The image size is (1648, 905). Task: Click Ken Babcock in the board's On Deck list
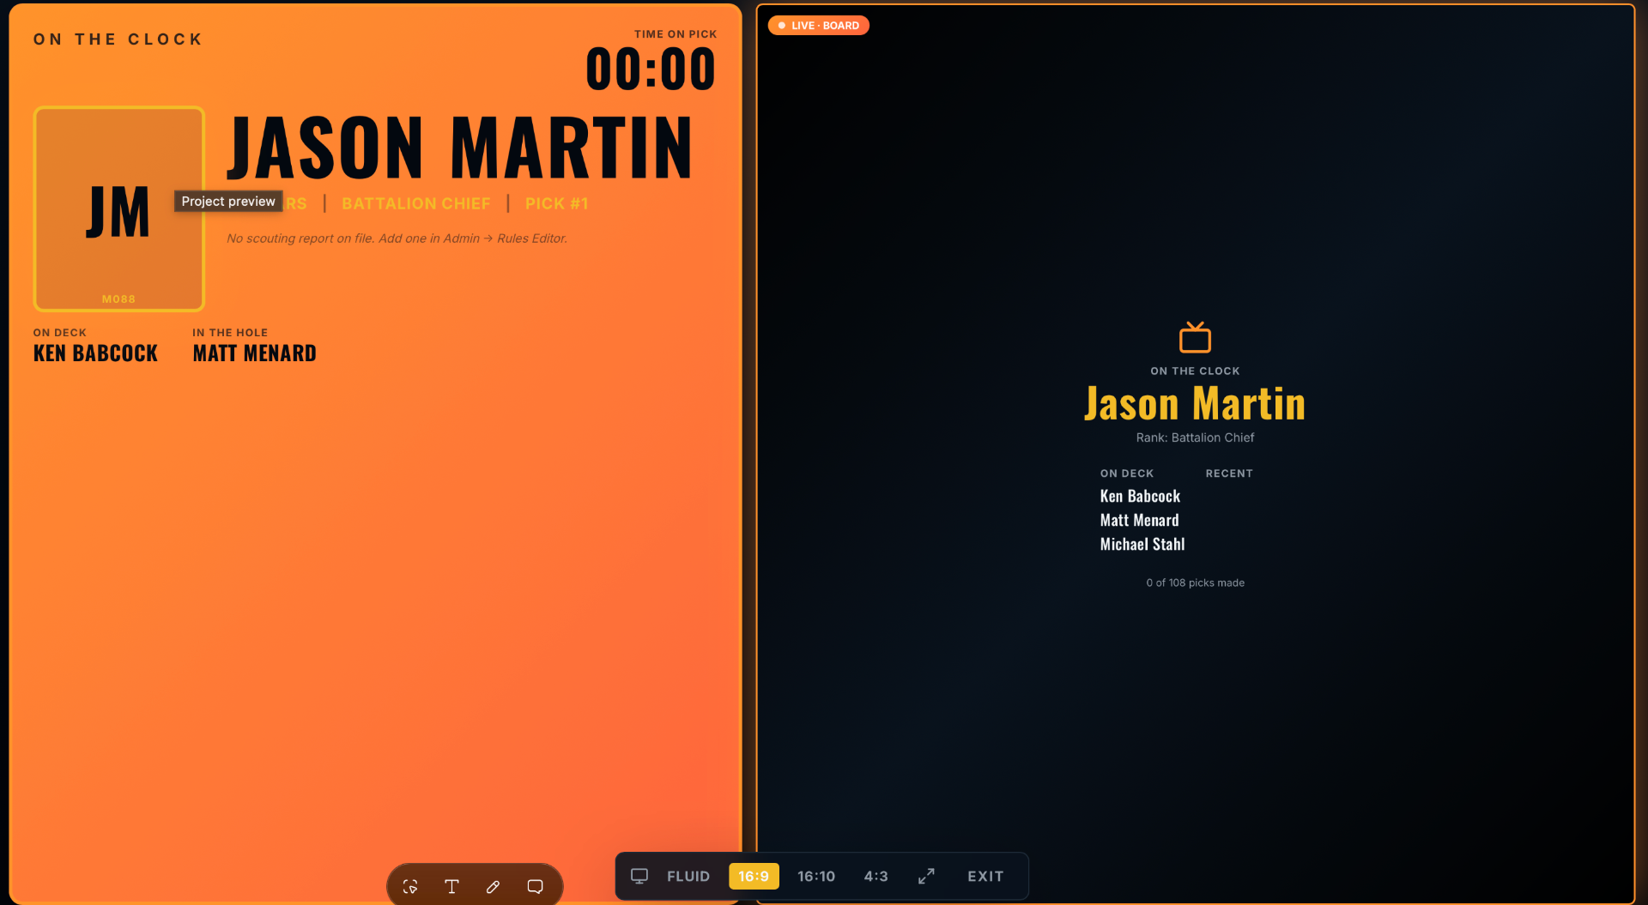[x=1140, y=496]
